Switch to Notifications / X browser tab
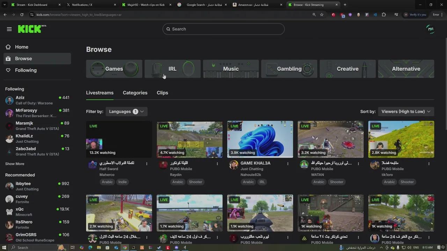The image size is (447, 251). pyautogui.click(x=91, y=5)
